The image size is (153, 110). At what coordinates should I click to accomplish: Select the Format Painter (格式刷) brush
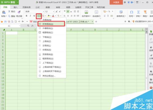click(19, 12)
